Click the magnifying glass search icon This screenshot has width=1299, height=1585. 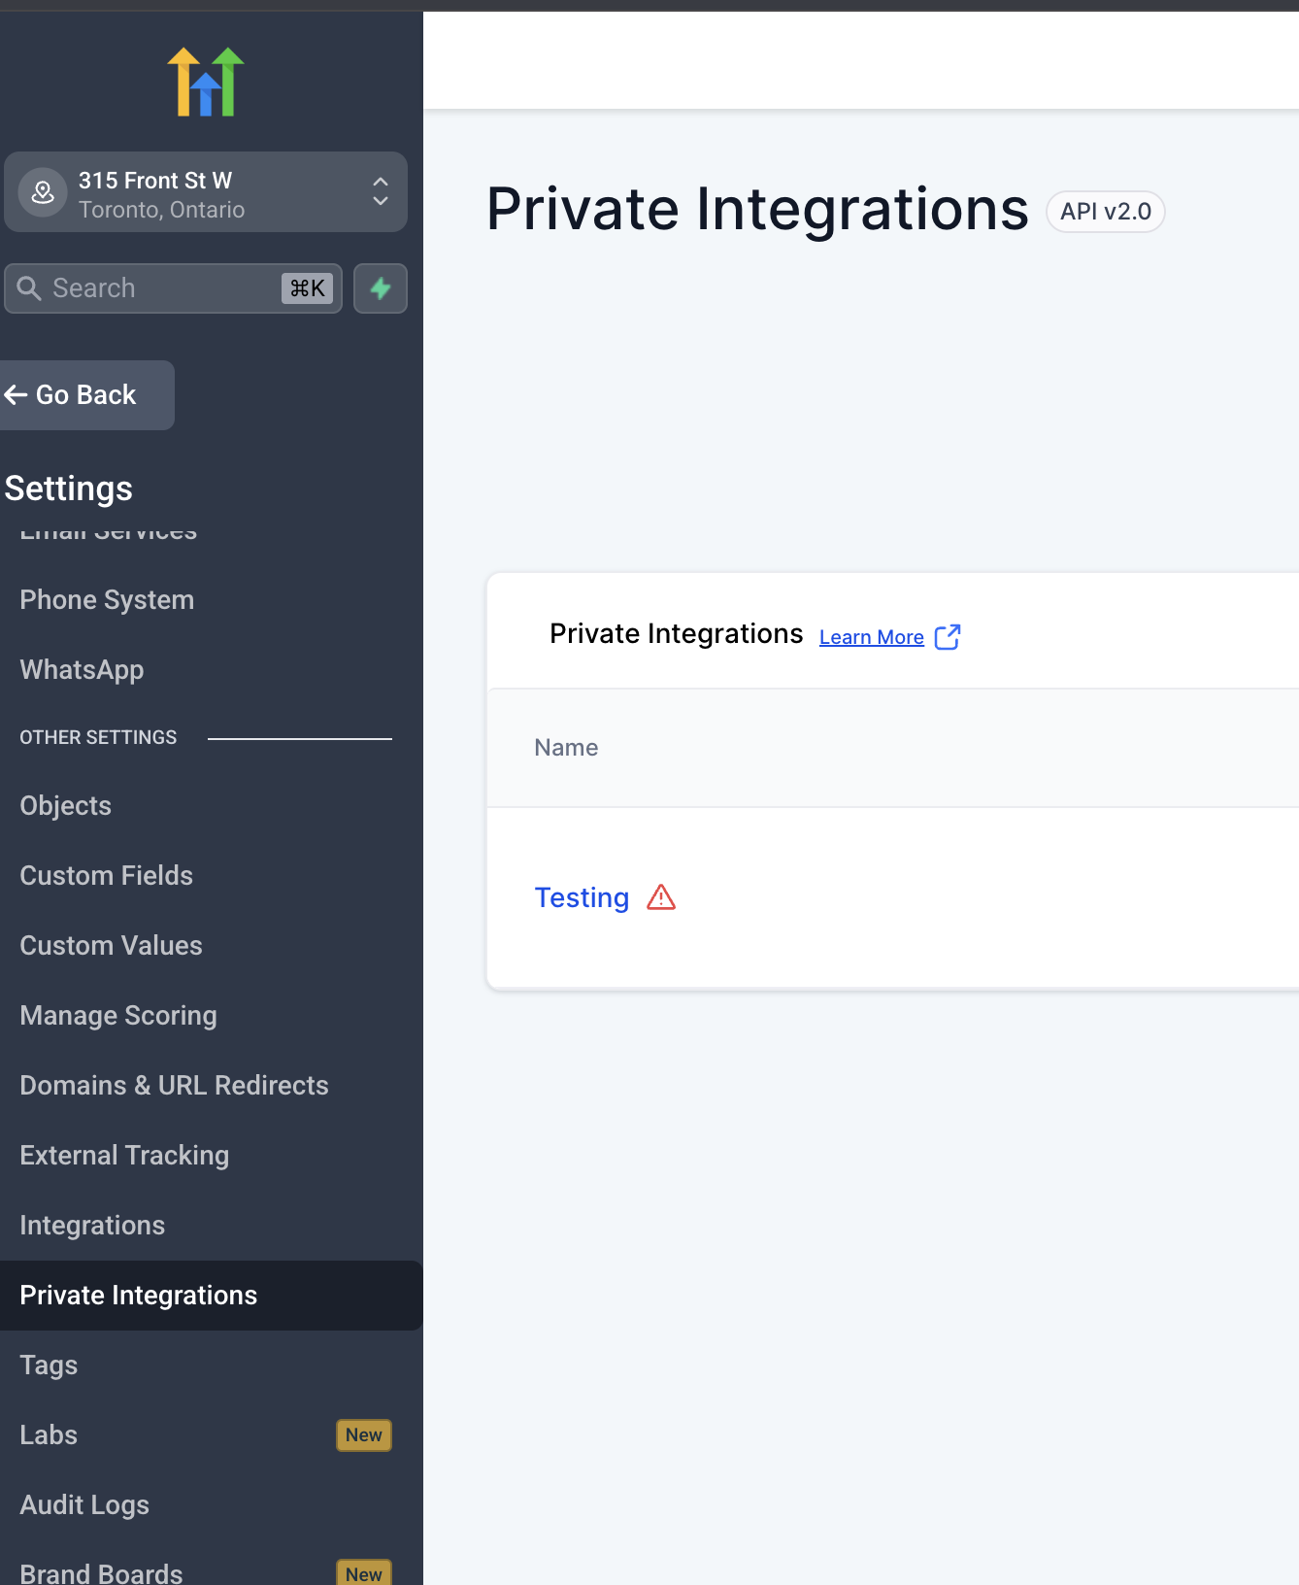(x=29, y=288)
